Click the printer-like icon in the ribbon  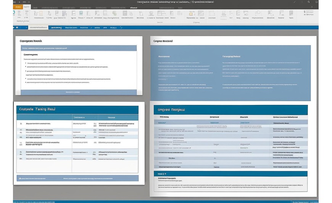pos(224,14)
